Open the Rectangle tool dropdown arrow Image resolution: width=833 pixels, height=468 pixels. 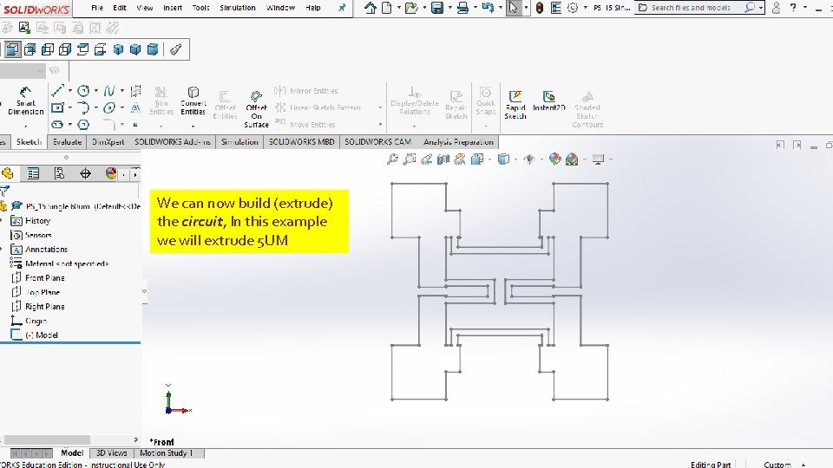[x=70, y=107]
